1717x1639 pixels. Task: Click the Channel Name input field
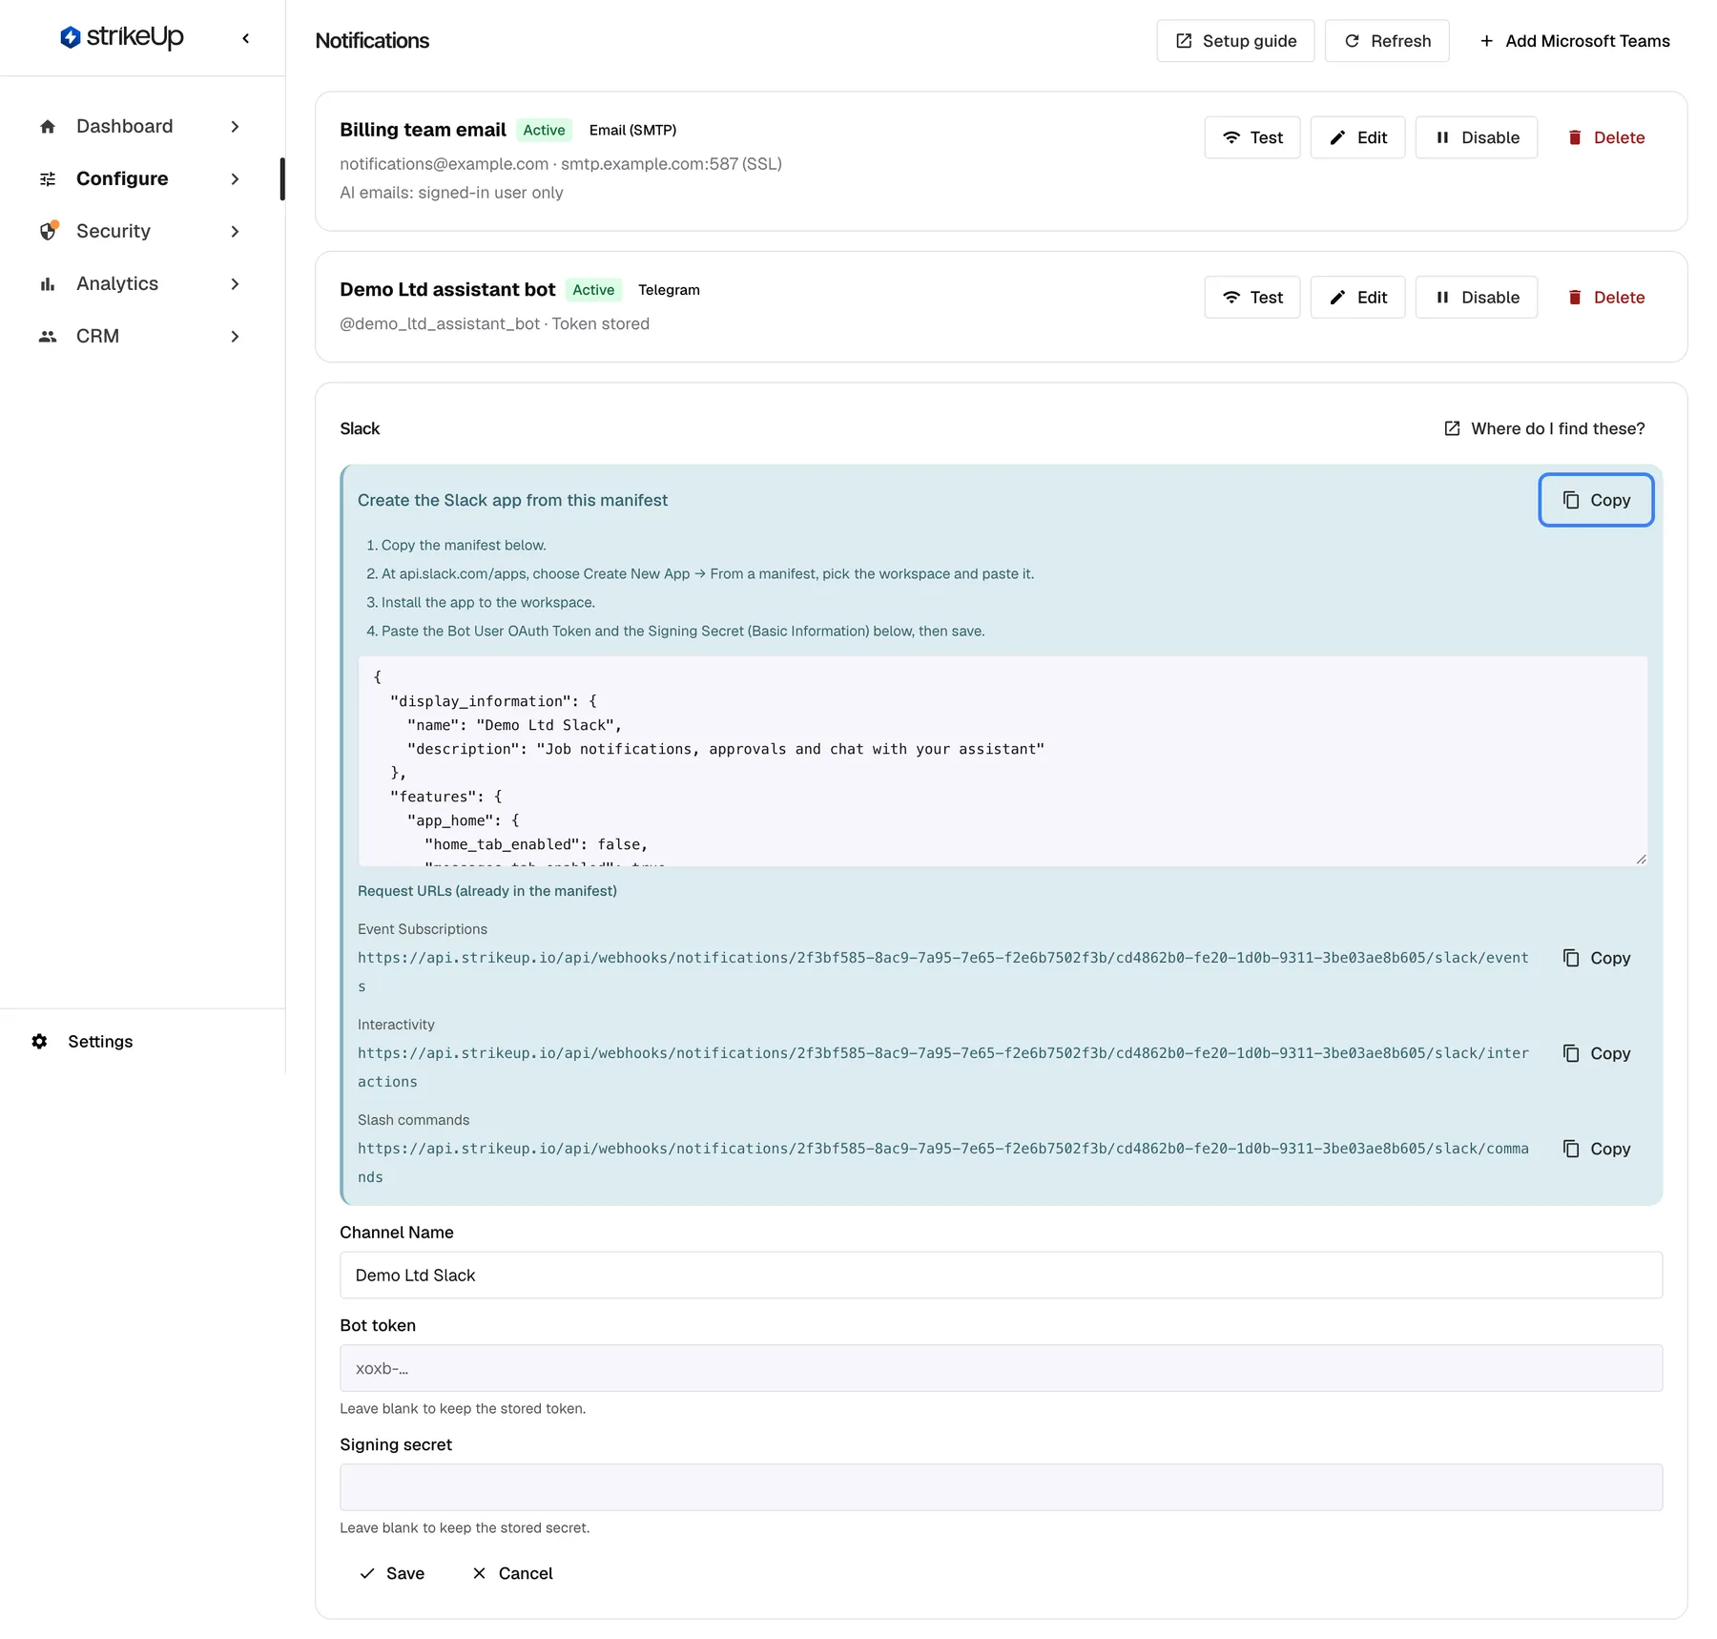[1002, 1276]
